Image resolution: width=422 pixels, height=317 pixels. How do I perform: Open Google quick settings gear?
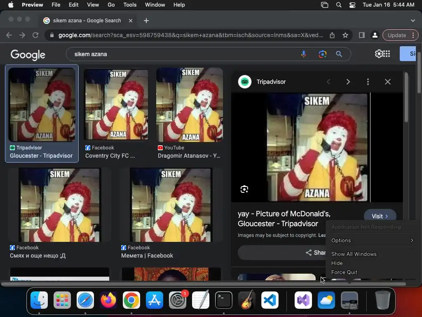[378, 54]
